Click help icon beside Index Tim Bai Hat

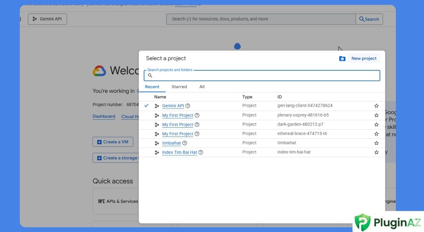[200, 152]
